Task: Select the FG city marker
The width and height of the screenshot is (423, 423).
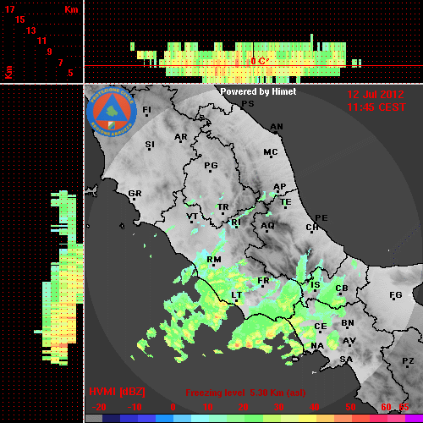Action: [396, 295]
